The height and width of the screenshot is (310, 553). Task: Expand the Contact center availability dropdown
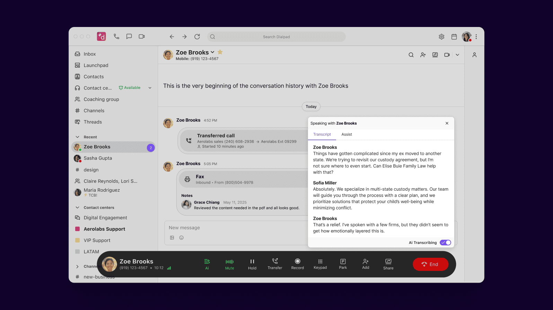150,88
